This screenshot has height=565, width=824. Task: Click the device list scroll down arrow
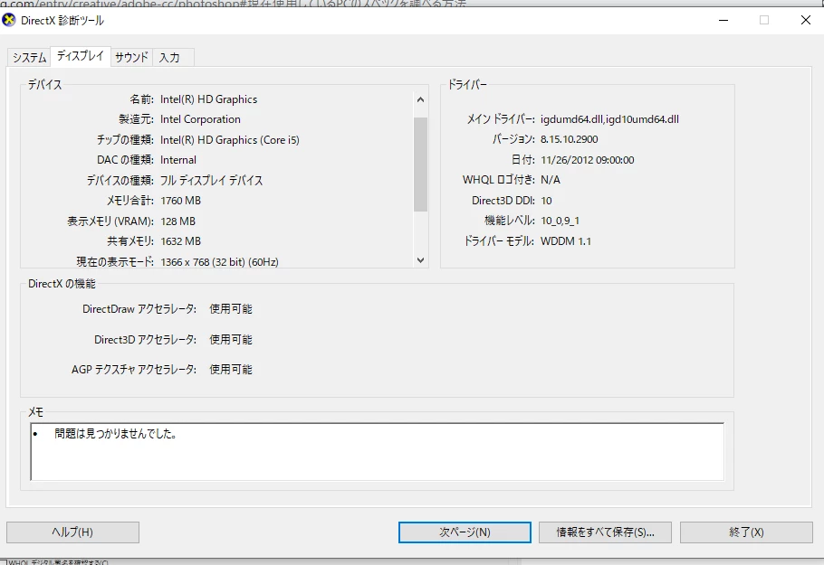click(x=420, y=260)
